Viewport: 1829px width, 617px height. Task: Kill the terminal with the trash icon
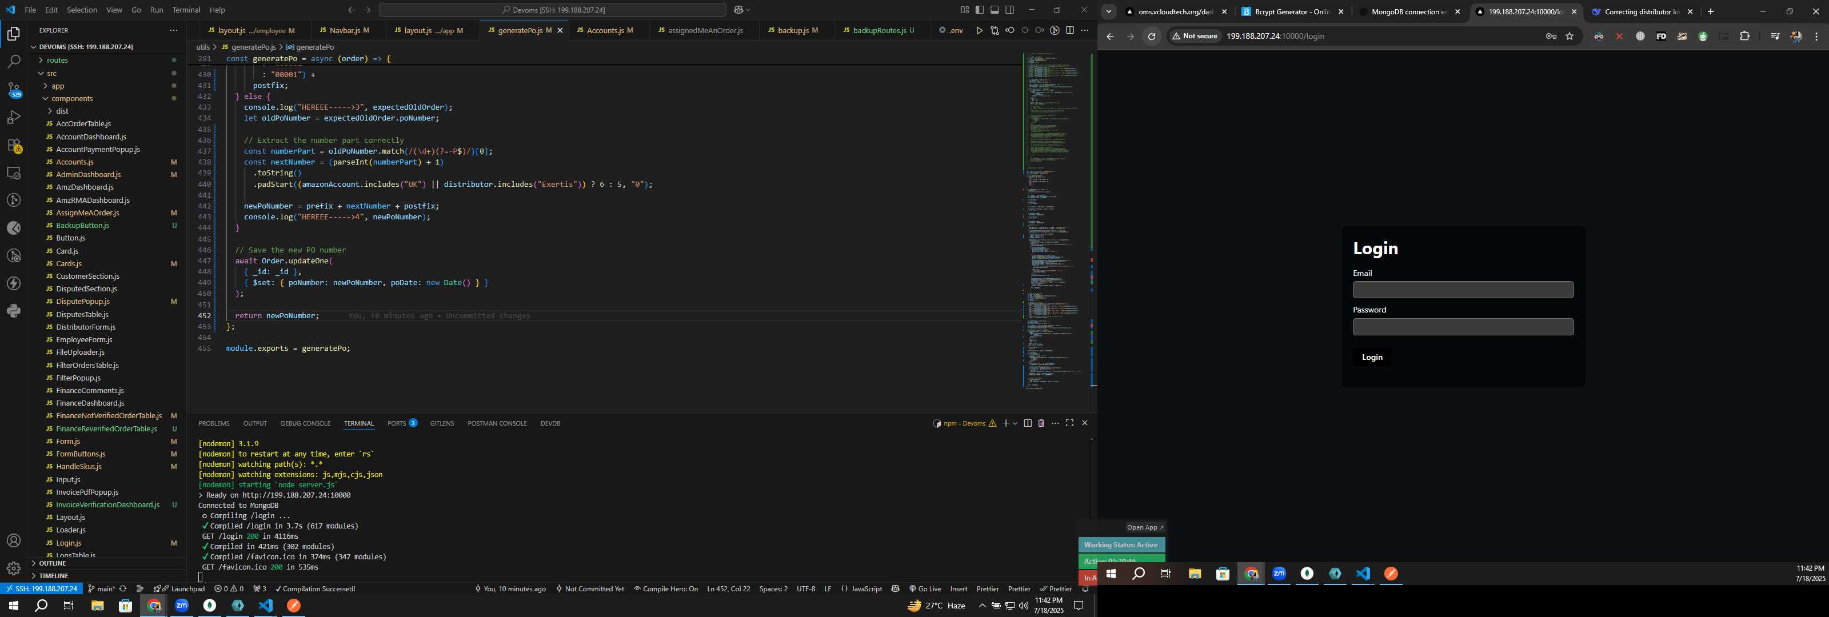tap(1041, 423)
